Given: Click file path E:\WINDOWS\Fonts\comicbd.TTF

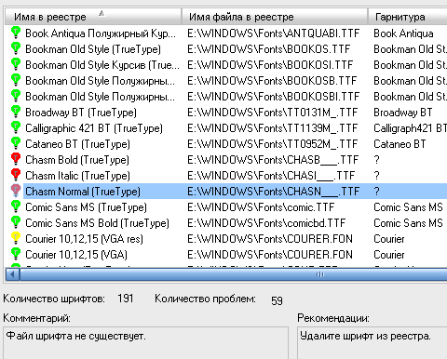Looking at the screenshot, I should pos(266,223).
